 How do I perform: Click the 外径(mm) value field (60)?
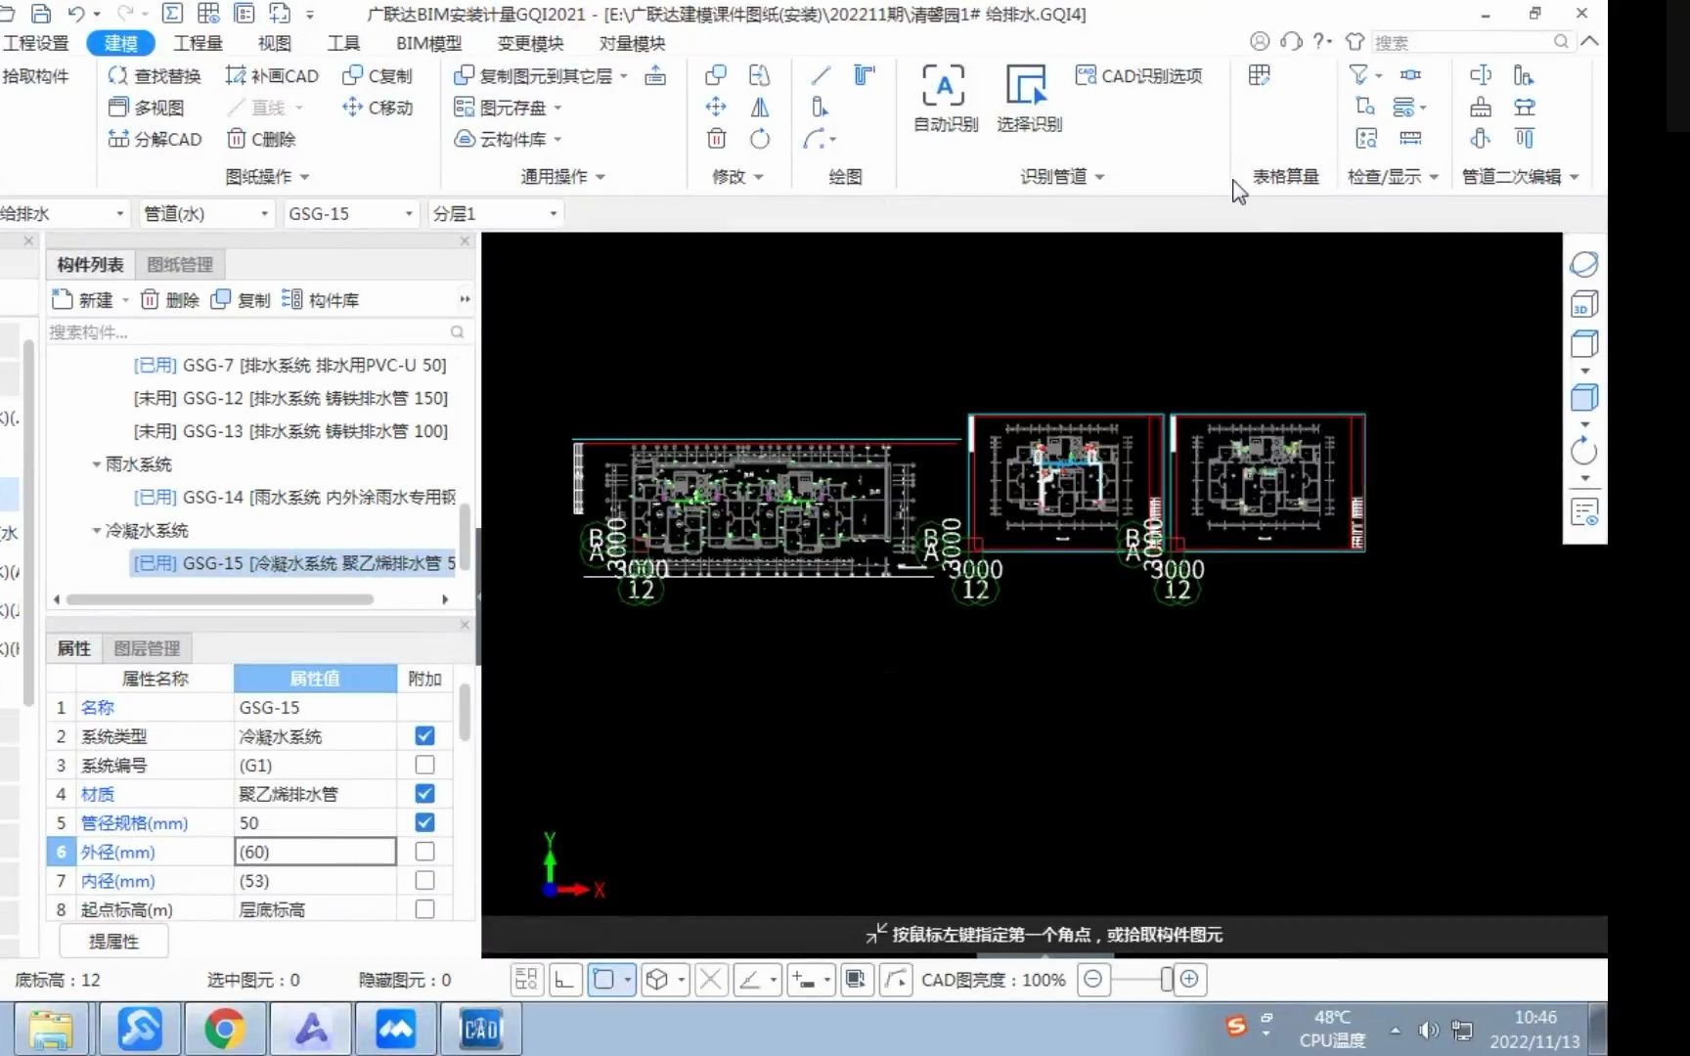click(315, 852)
